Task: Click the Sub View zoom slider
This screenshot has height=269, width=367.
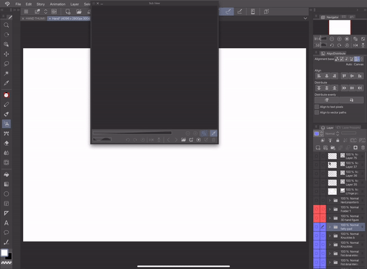Action: pyautogui.click(x=132, y=133)
